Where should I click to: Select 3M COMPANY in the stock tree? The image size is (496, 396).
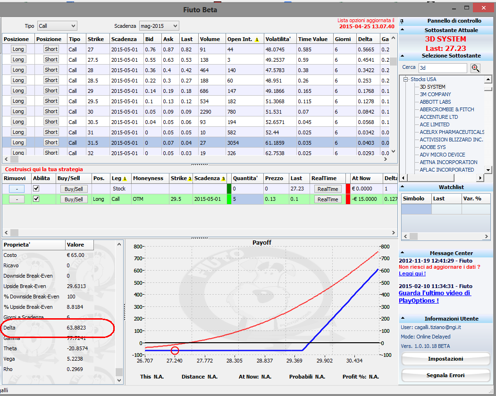click(435, 94)
